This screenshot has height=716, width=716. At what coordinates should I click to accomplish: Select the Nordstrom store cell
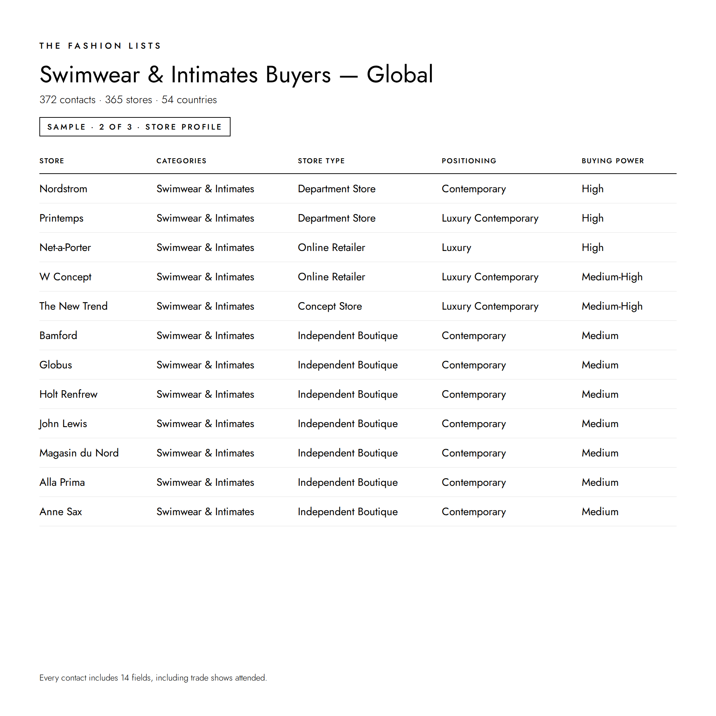click(63, 189)
